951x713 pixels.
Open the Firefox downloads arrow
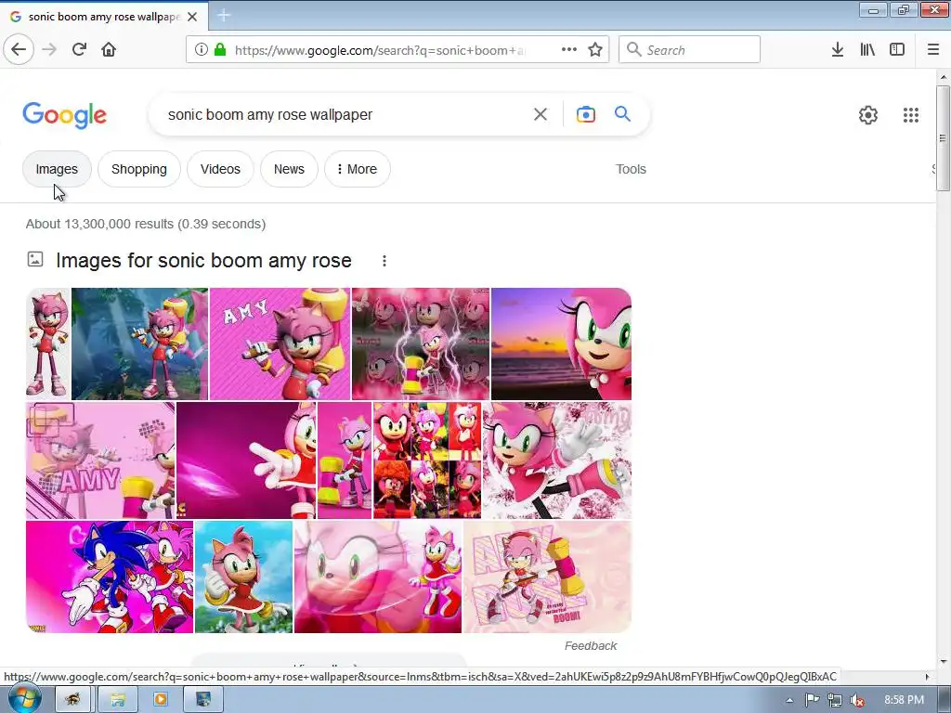[x=838, y=50]
